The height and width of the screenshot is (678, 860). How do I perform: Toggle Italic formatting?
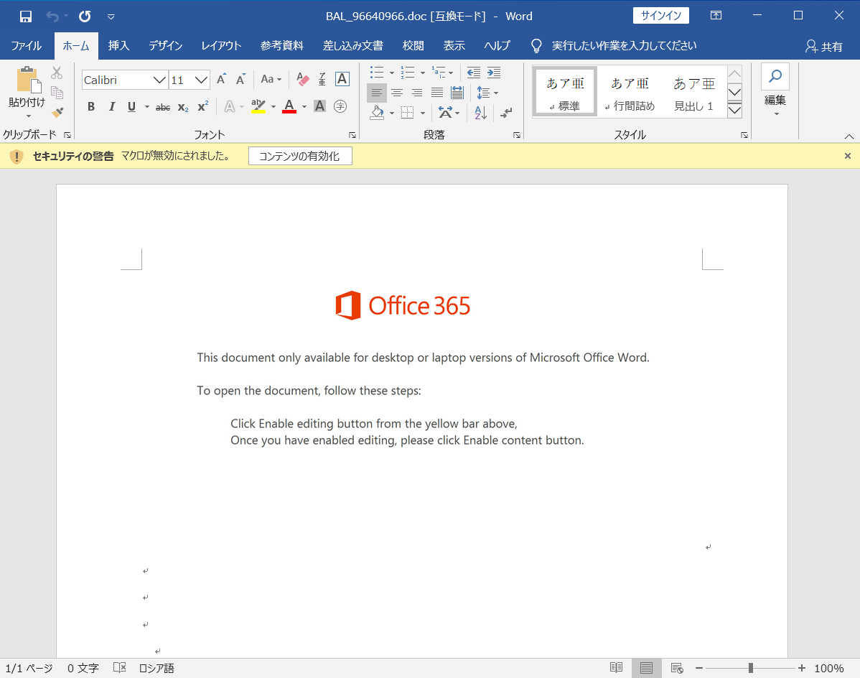click(x=111, y=106)
